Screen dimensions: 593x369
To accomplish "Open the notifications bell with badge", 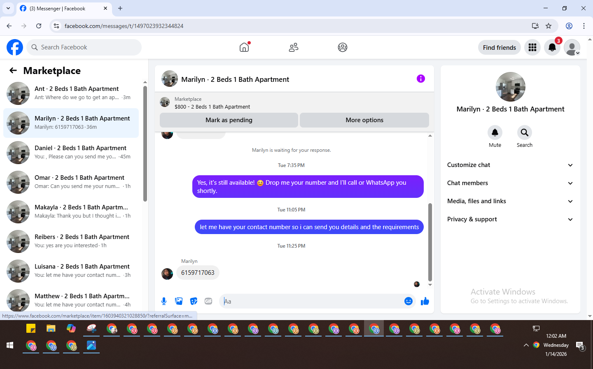I will click(x=552, y=47).
